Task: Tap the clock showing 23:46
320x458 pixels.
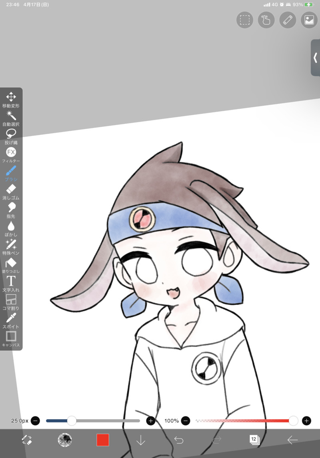Action: (12, 5)
